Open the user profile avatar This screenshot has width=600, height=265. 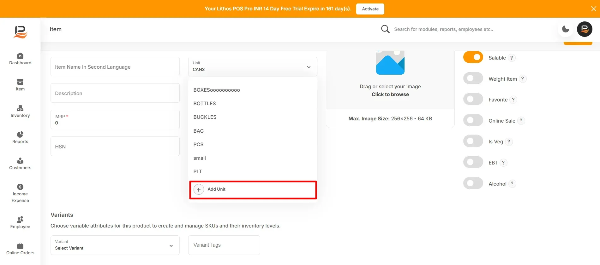click(585, 29)
